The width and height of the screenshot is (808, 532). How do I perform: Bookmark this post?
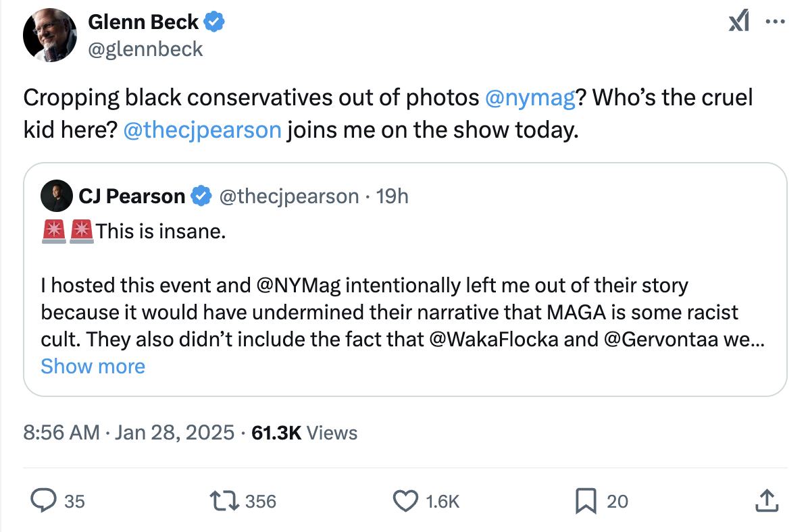585,501
